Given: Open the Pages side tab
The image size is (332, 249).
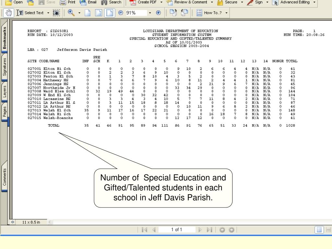Looking at the screenshot, I should pyautogui.click(x=5, y=112).
